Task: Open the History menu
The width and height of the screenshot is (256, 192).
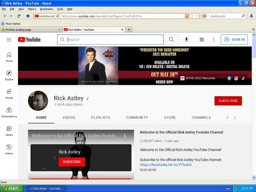Action: point(32,9)
